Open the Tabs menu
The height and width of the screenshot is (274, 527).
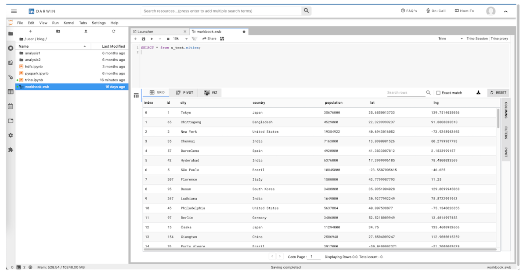(83, 23)
